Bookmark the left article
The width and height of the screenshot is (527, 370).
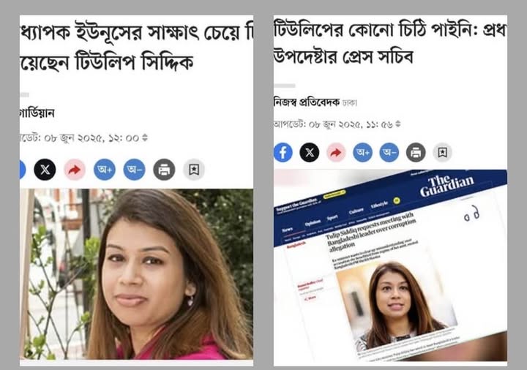pyautogui.click(x=194, y=170)
